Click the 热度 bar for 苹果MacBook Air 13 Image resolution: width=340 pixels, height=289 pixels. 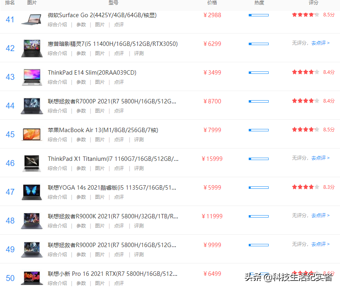259,130
